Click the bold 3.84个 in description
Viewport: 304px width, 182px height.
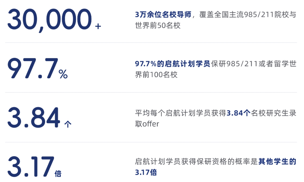click(x=238, y=113)
